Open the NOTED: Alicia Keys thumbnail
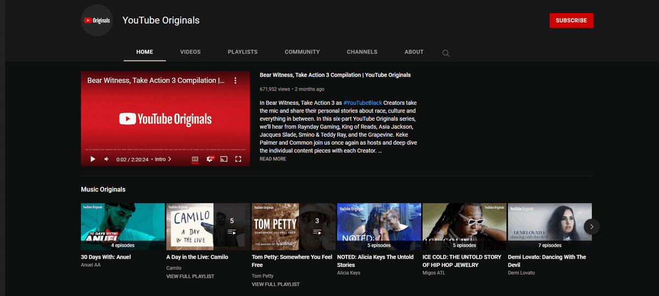659x296 pixels. tap(379, 226)
